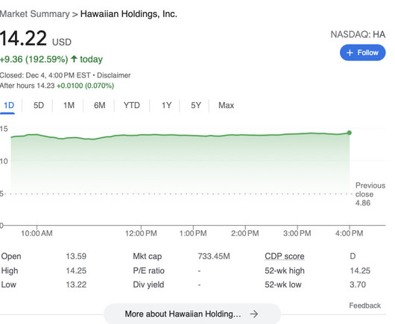Viewport: 395px width, 324px height.
Task: Click the After hours 14.23 text
Action: (28, 86)
